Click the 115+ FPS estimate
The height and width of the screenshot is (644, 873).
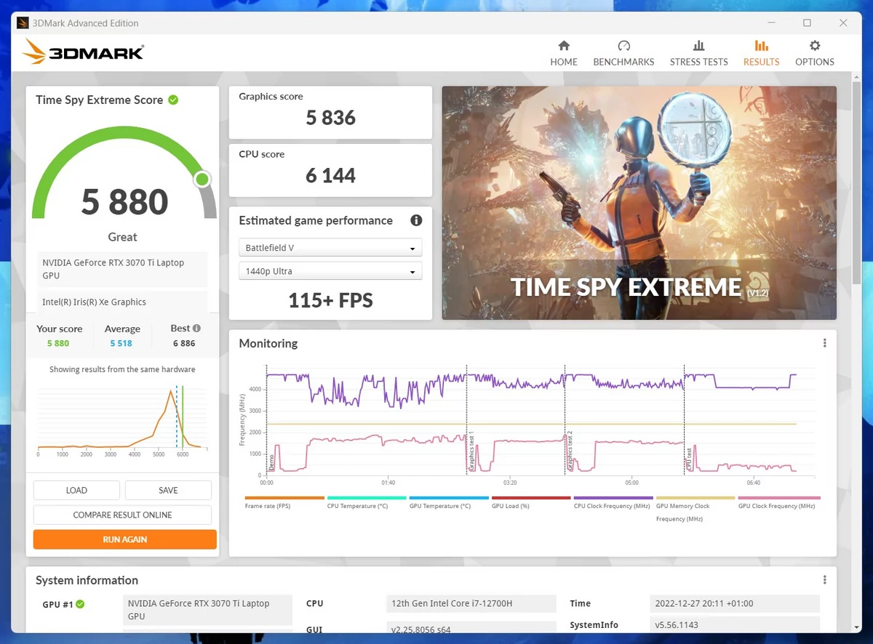click(x=330, y=299)
